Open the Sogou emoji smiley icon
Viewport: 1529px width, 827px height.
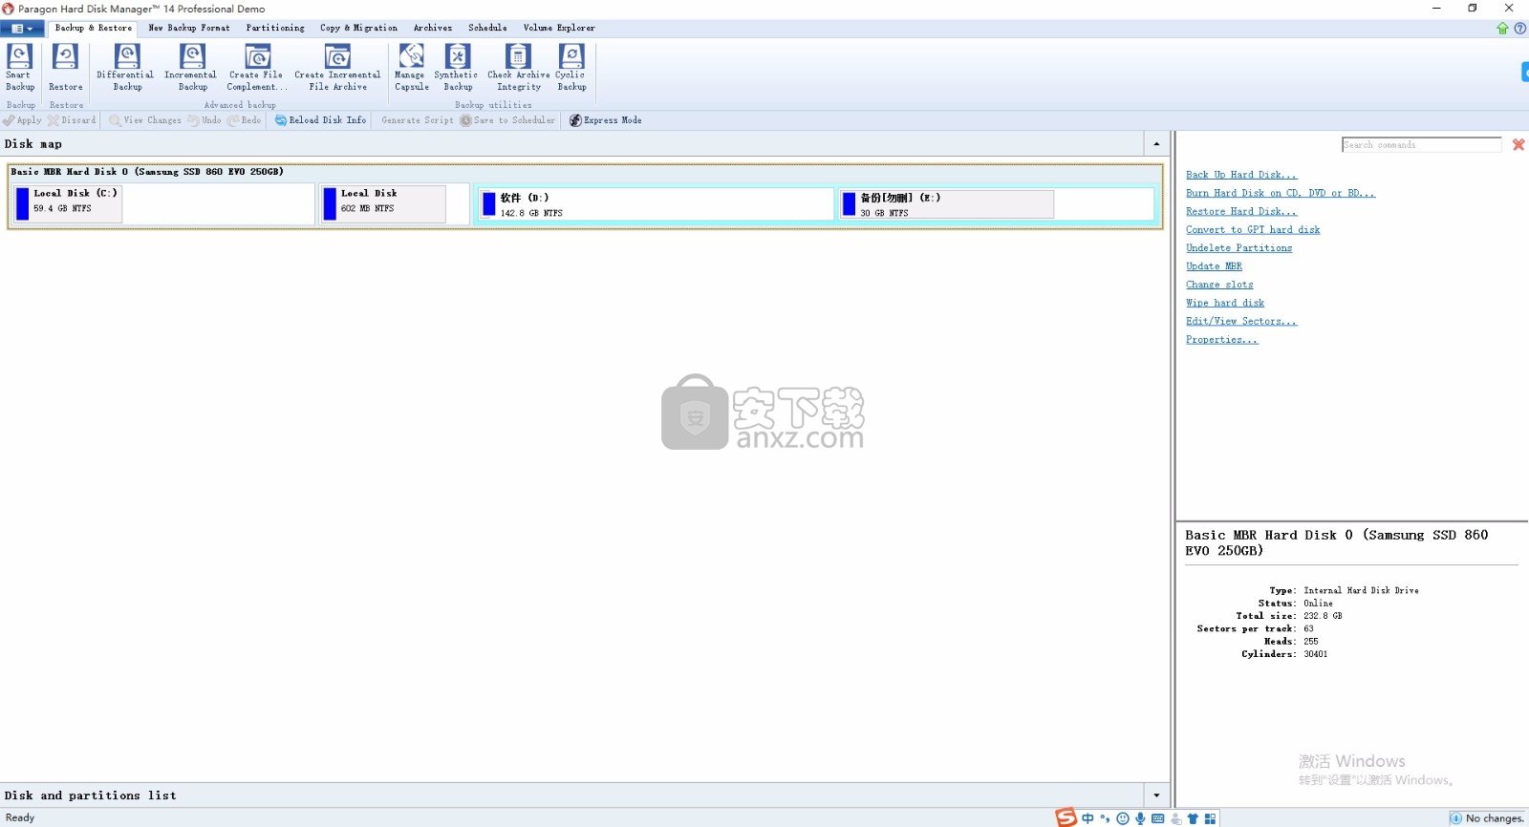click(x=1123, y=818)
